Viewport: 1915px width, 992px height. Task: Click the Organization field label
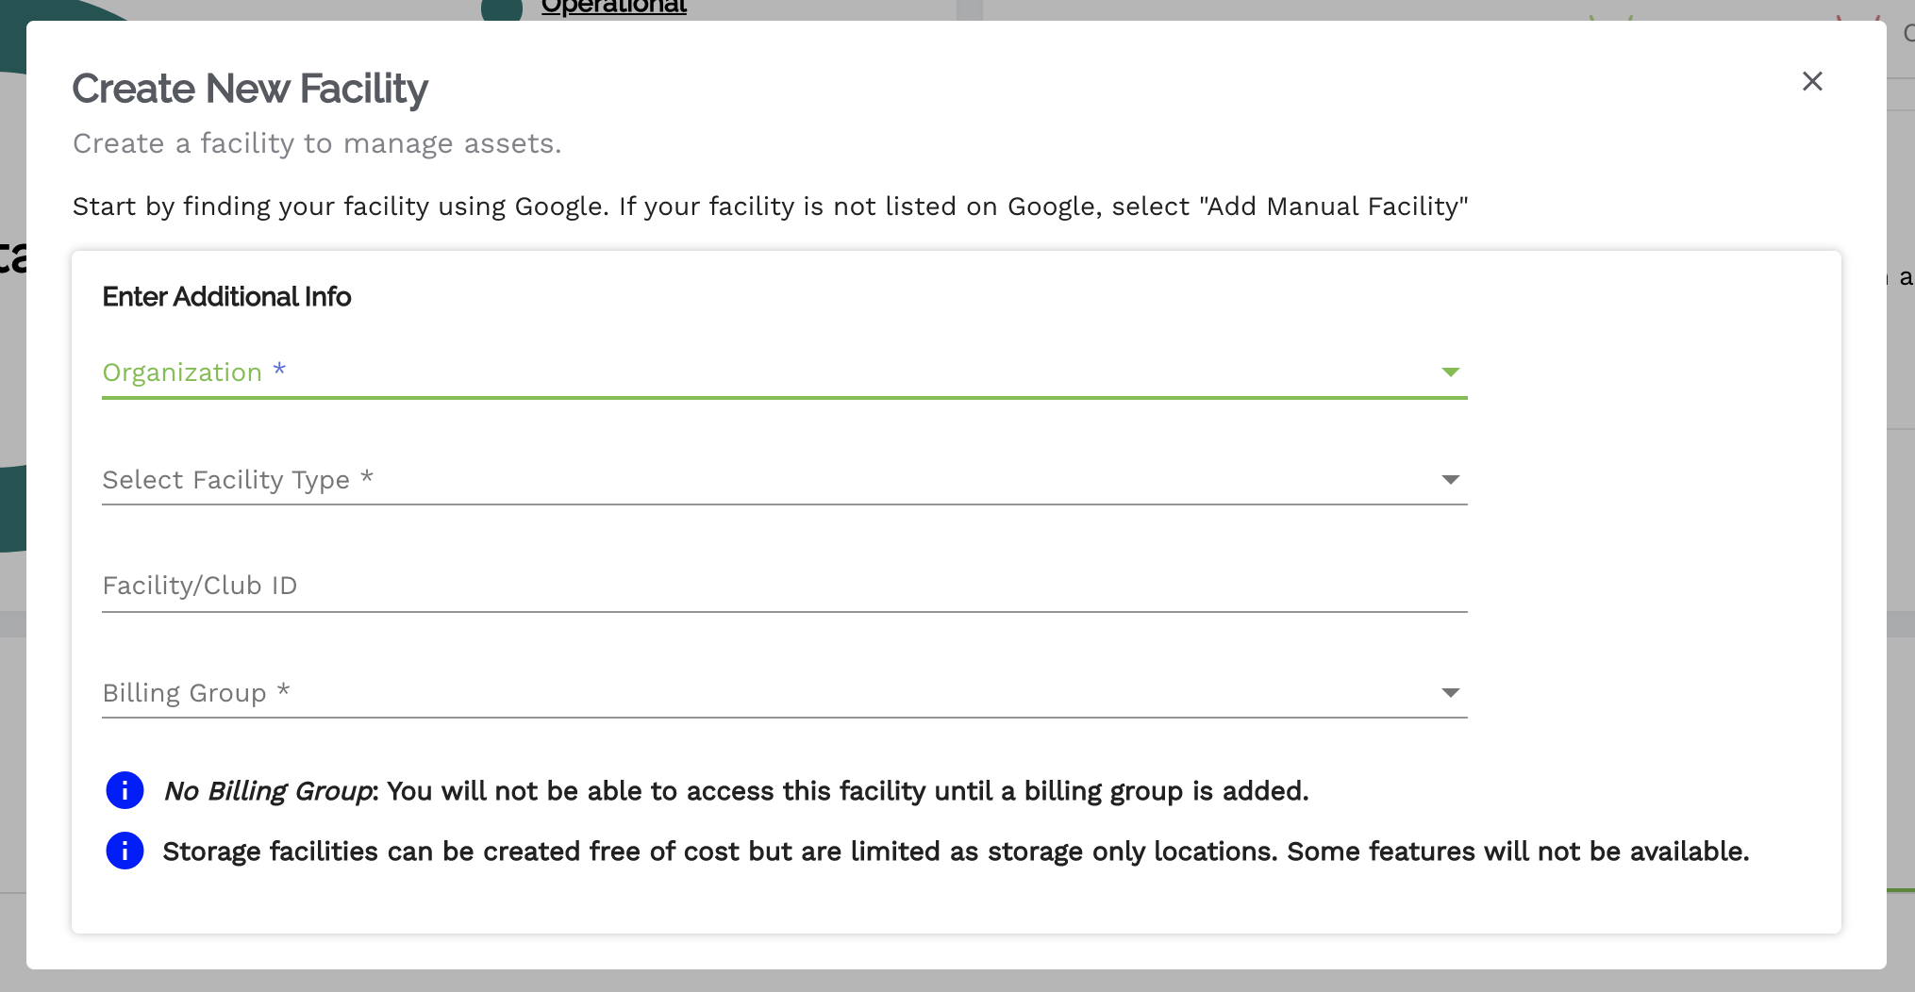pos(182,372)
